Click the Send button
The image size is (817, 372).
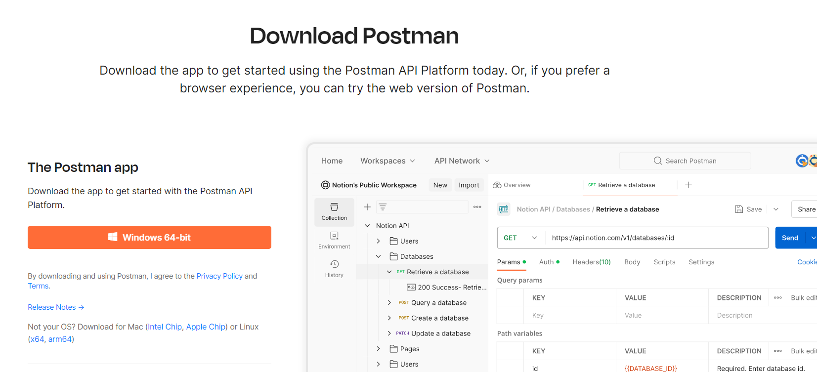pyautogui.click(x=790, y=238)
